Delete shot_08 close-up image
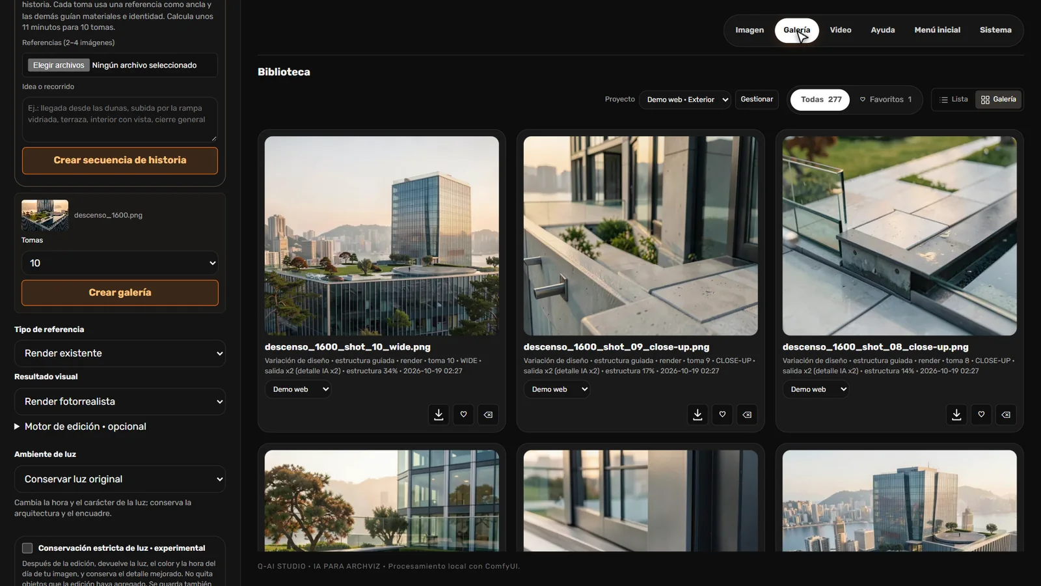This screenshot has height=586, width=1041. [x=1006, y=414]
